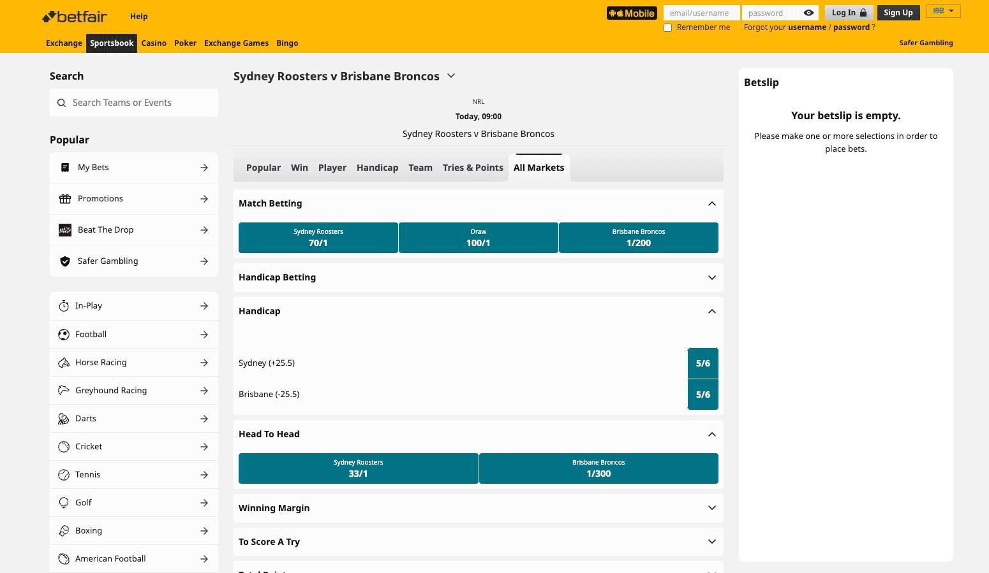Click the Darts icon
989x573 pixels.
pyautogui.click(x=64, y=419)
